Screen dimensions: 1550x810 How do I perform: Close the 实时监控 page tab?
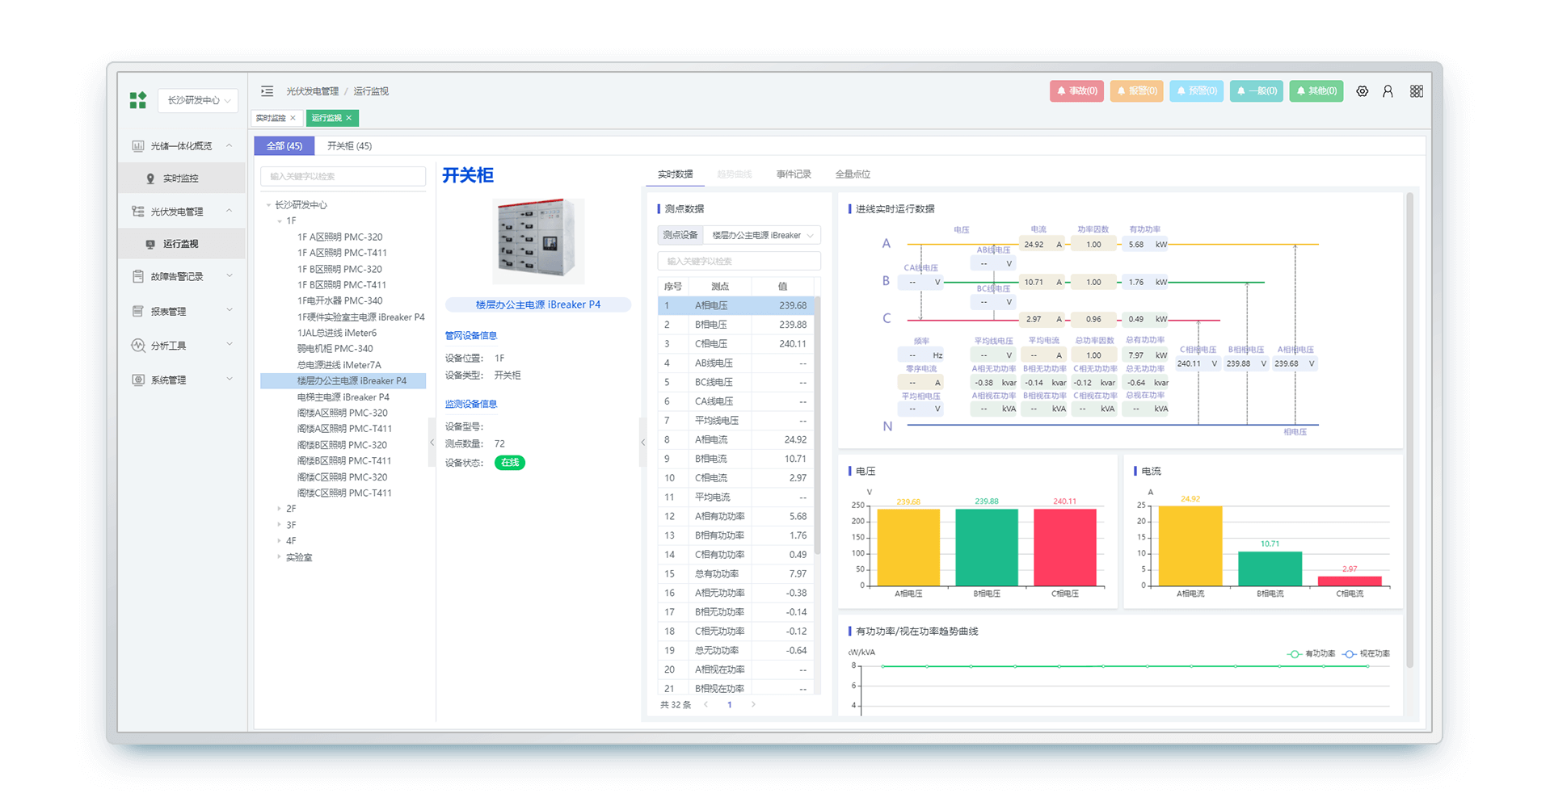tap(293, 118)
